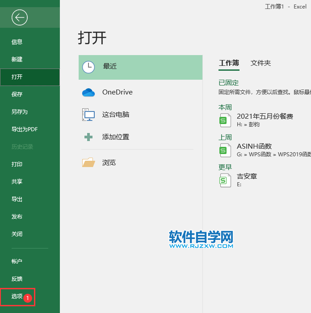This screenshot has width=311, height=313.
Task: Click 添加位置 label
Action: [x=116, y=137]
